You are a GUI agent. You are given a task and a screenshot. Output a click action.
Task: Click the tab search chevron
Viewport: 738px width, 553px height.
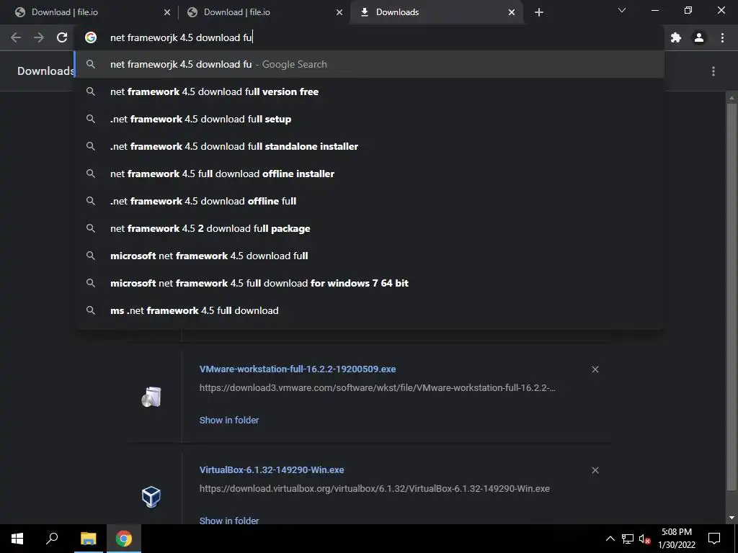pos(622,10)
